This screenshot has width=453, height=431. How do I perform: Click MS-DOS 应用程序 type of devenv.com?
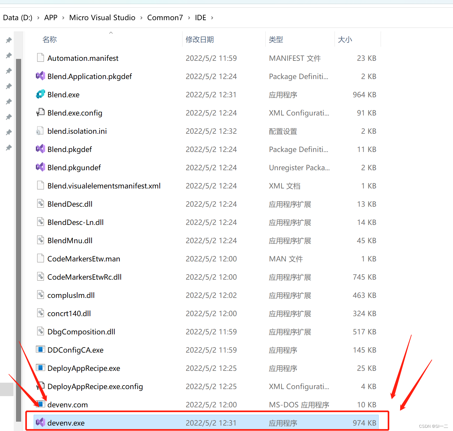(299, 405)
